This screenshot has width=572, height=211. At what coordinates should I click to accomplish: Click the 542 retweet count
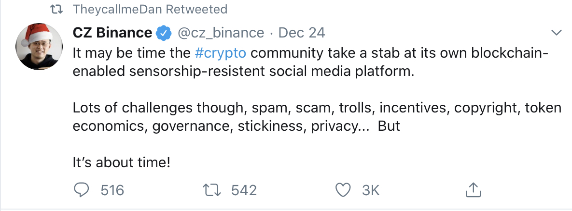(244, 190)
